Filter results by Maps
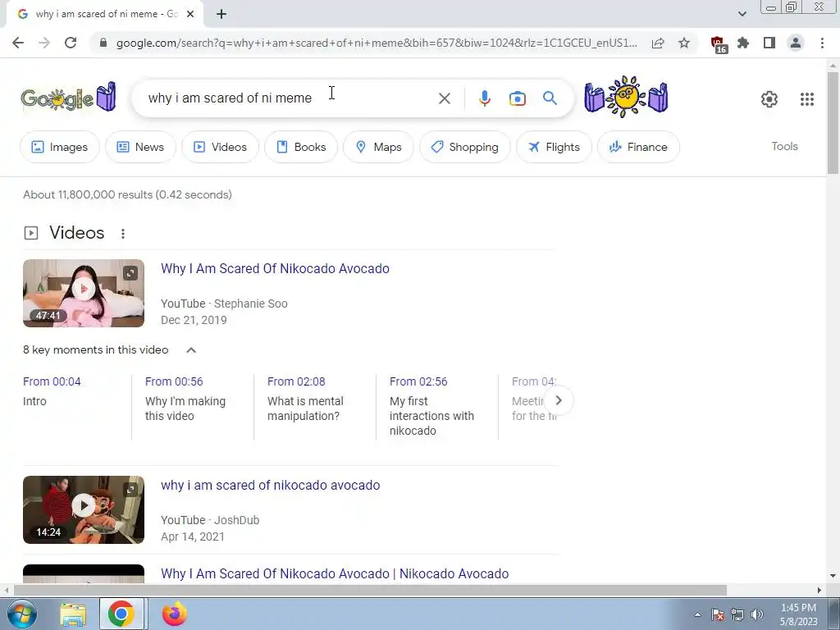 [378, 147]
